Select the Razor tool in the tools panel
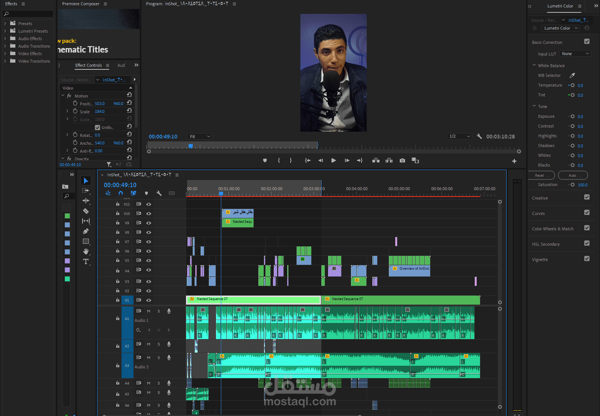600x416 pixels. tap(86, 211)
